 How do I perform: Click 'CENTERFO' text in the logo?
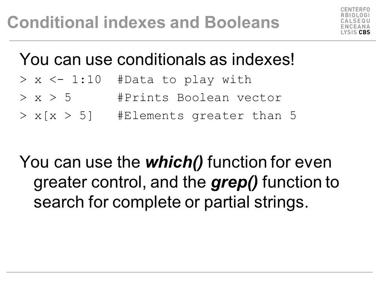pos(355,9)
